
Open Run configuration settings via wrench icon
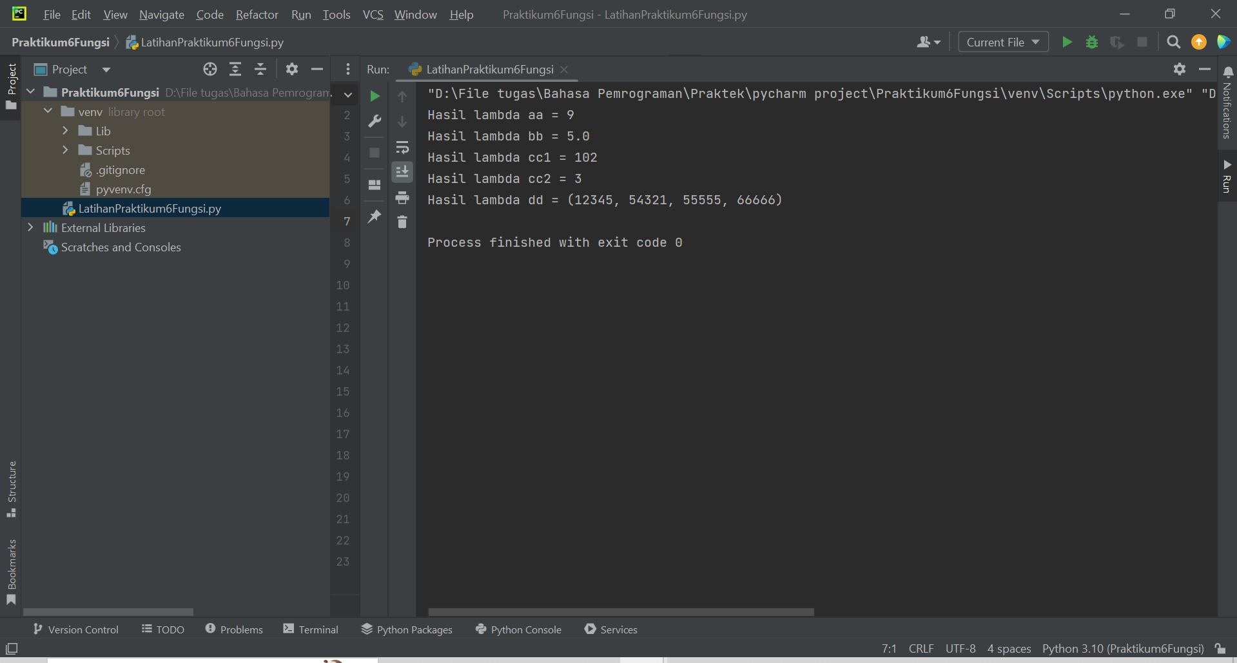tap(375, 121)
